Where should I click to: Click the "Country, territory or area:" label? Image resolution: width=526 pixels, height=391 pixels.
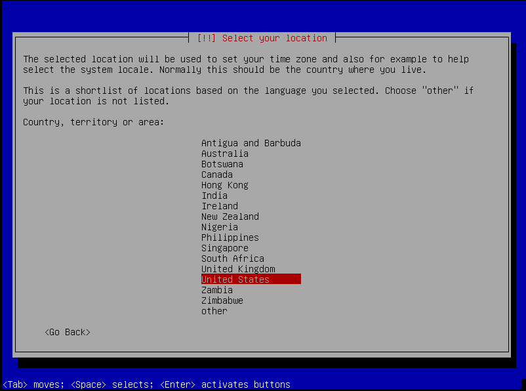tap(93, 122)
